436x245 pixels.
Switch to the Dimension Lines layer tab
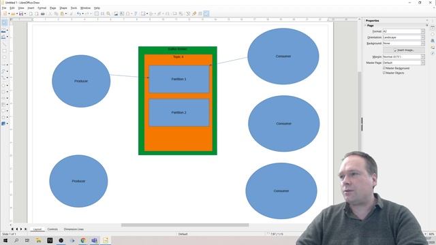point(74,229)
